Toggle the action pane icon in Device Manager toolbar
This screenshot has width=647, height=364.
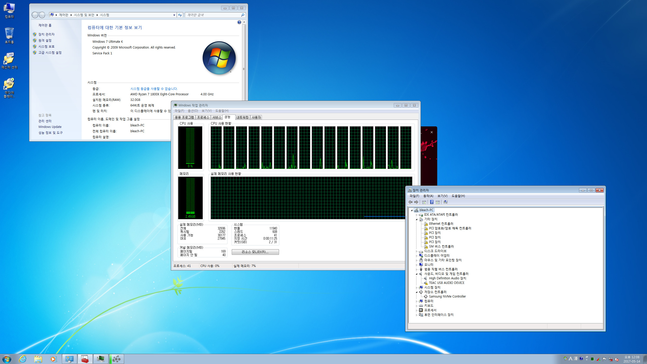[438, 202]
